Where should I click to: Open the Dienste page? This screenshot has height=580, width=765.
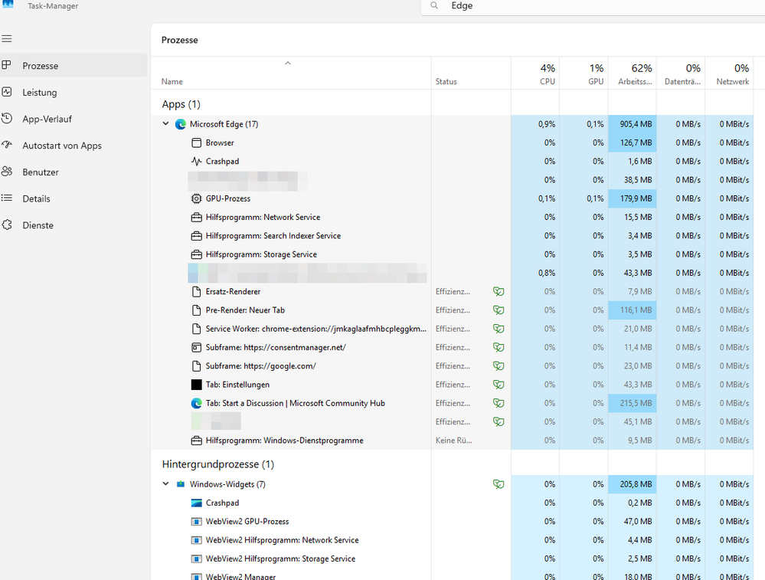click(x=74, y=225)
